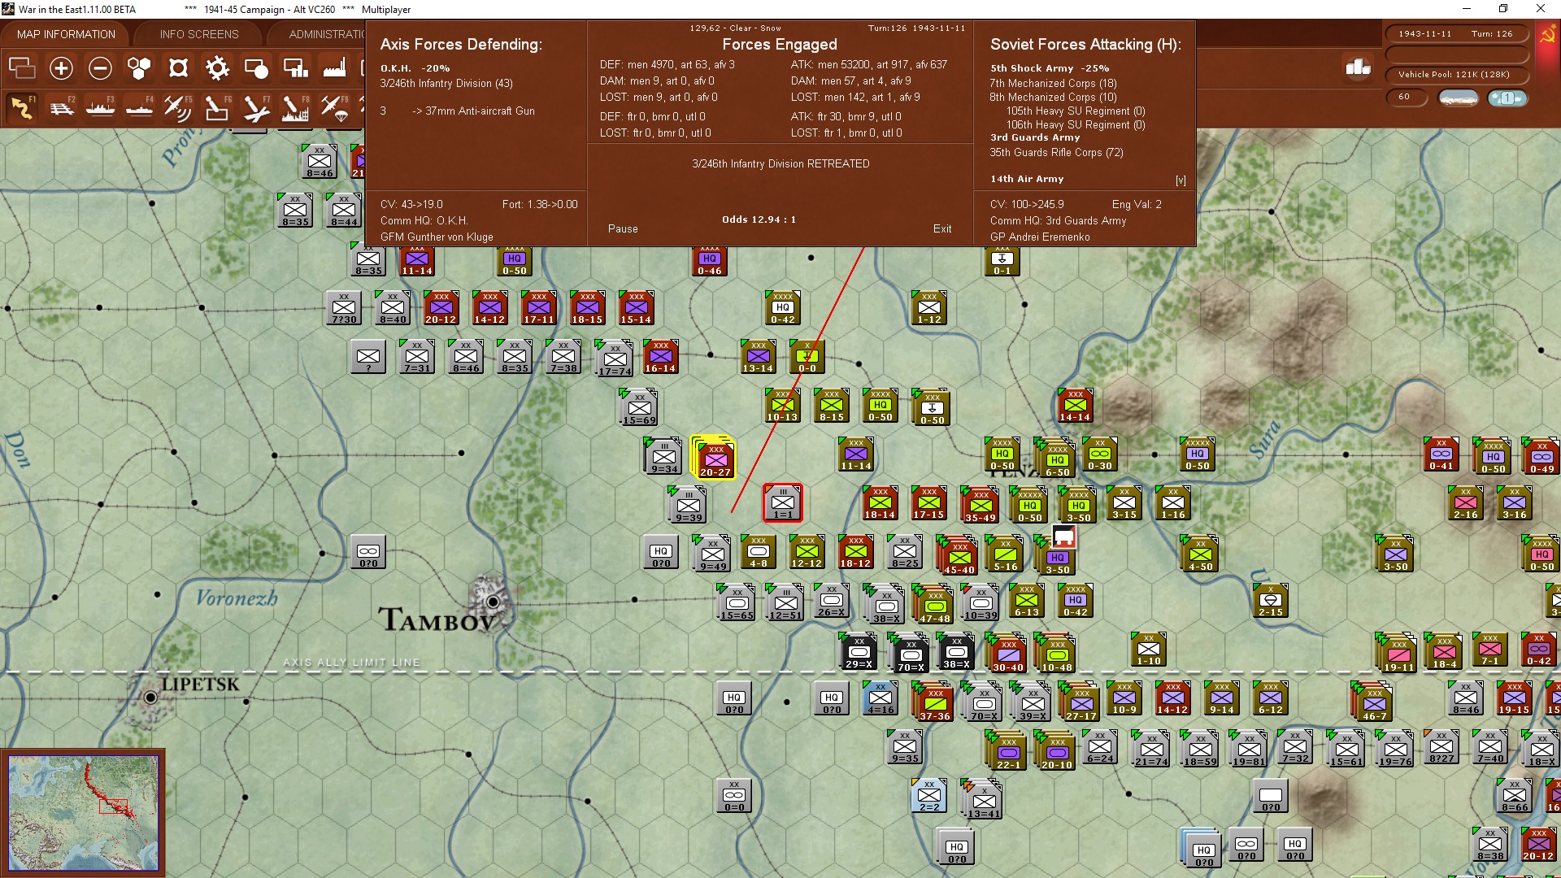Click the 35th Guards Rifle Corps (72) entry

click(1056, 153)
